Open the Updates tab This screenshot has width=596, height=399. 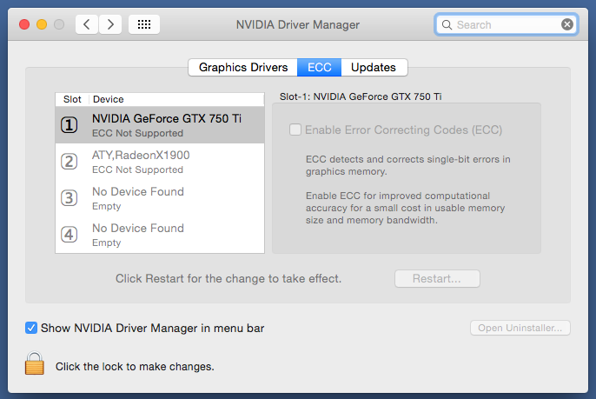374,67
